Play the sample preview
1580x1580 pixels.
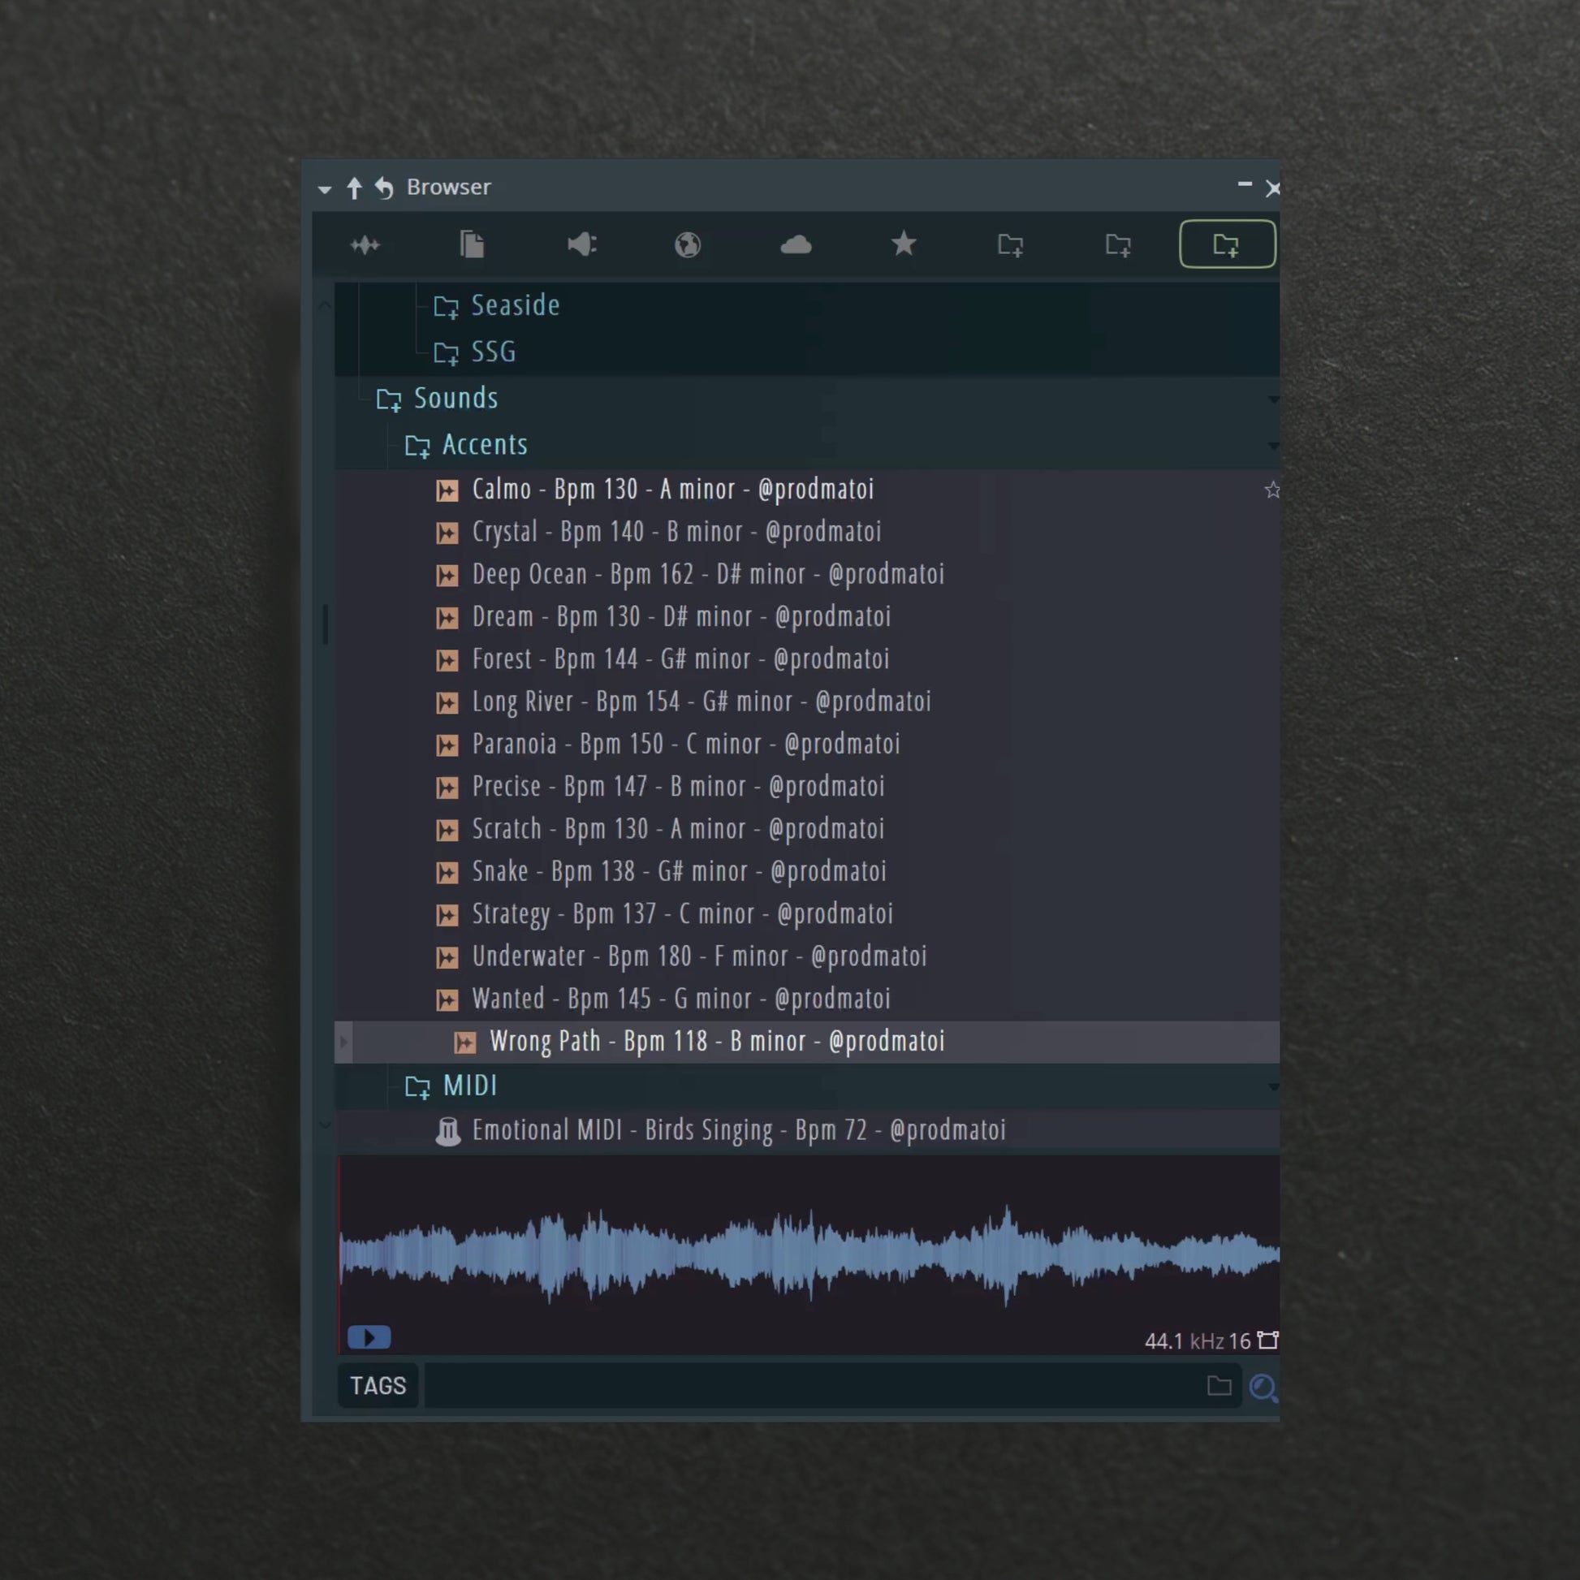click(369, 1338)
